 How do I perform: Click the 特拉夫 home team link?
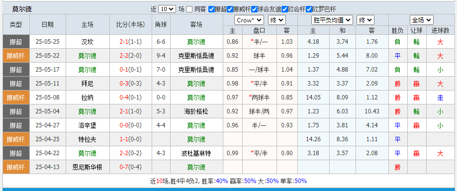tap(87, 139)
